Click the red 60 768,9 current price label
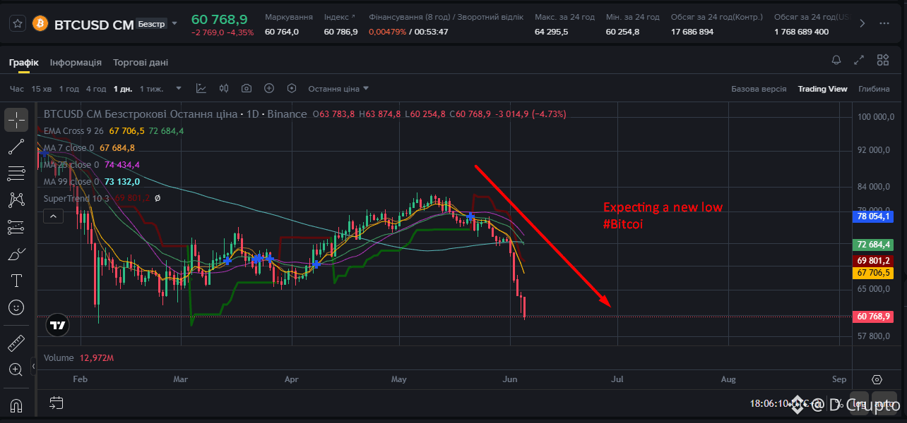907x423 pixels. pyautogui.click(x=873, y=317)
